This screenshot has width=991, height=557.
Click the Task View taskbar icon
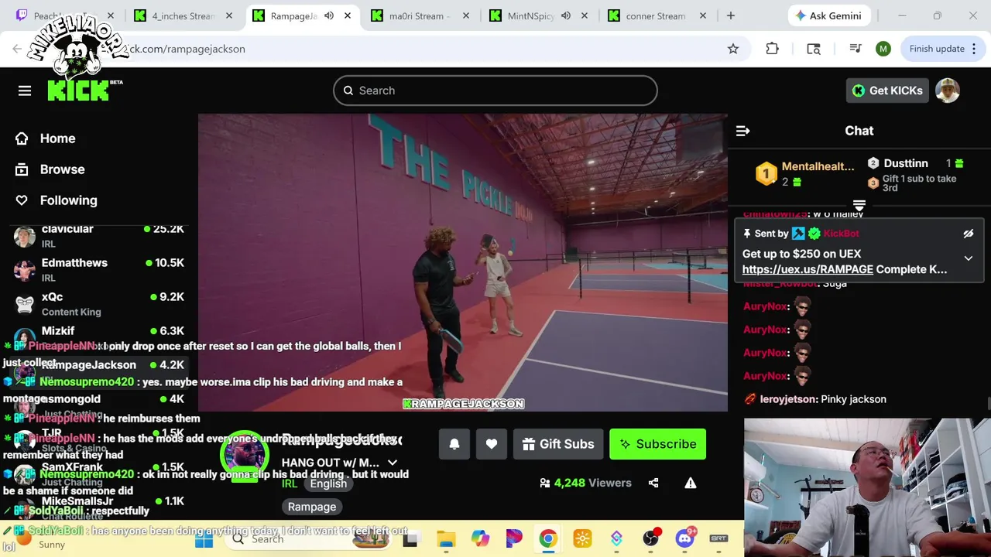(410, 539)
